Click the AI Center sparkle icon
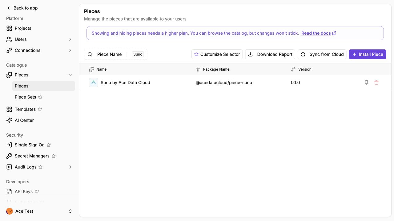394x221 pixels. [9, 120]
